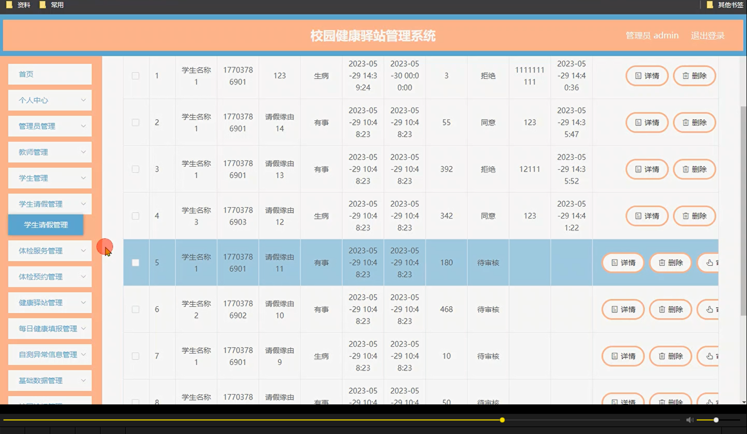Click 待审核 status in row 5
Image resolution: width=747 pixels, height=434 pixels.
[x=488, y=263]
